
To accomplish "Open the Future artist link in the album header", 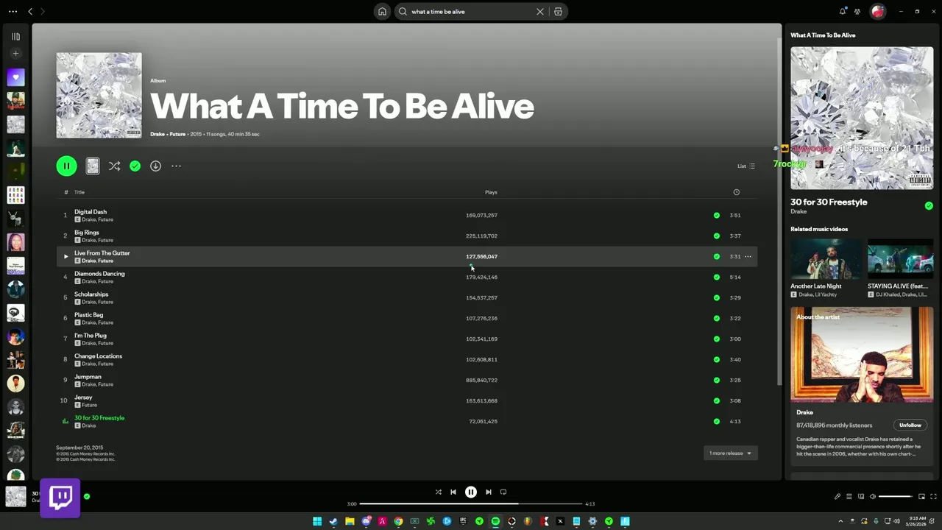I will point(177,134).
